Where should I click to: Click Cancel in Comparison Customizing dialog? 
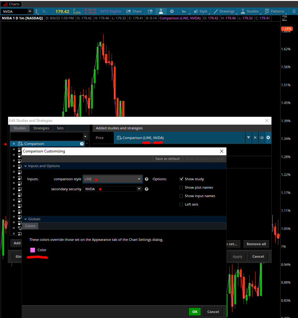pyautogui.click(x=213, y=312)
